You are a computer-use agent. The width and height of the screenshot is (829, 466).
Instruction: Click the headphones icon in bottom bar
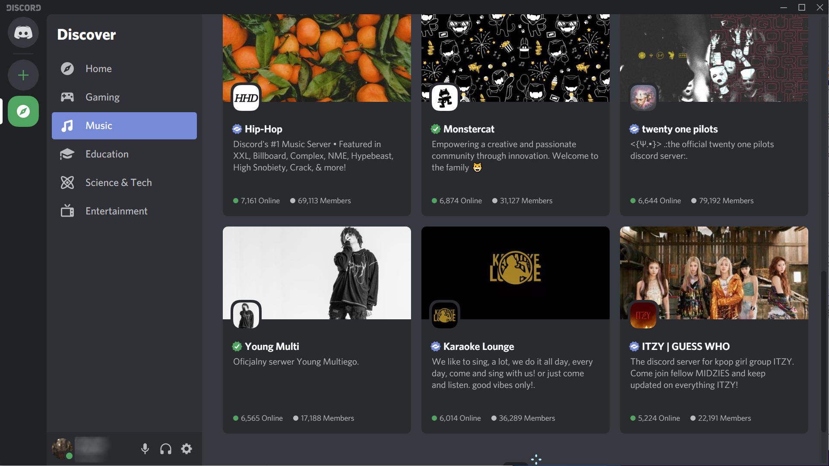pyautogui.click(x=166, y=449)
